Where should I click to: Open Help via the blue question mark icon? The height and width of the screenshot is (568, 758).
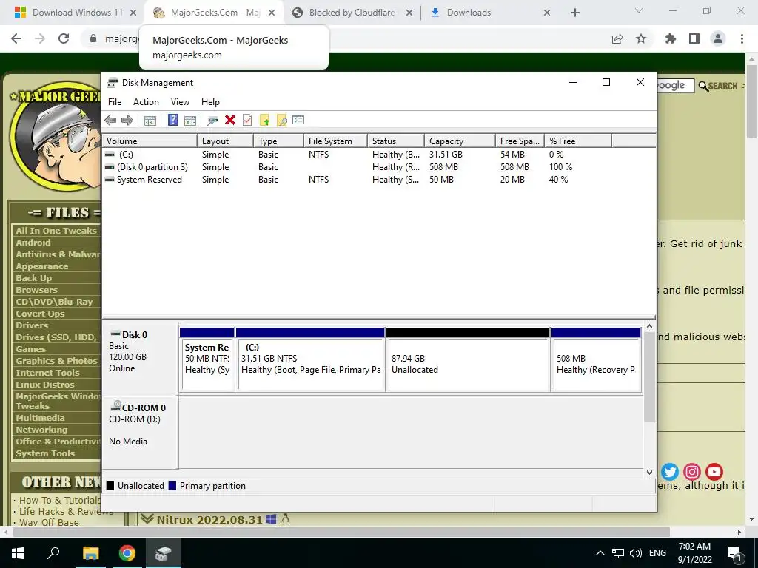coord(172,121)
